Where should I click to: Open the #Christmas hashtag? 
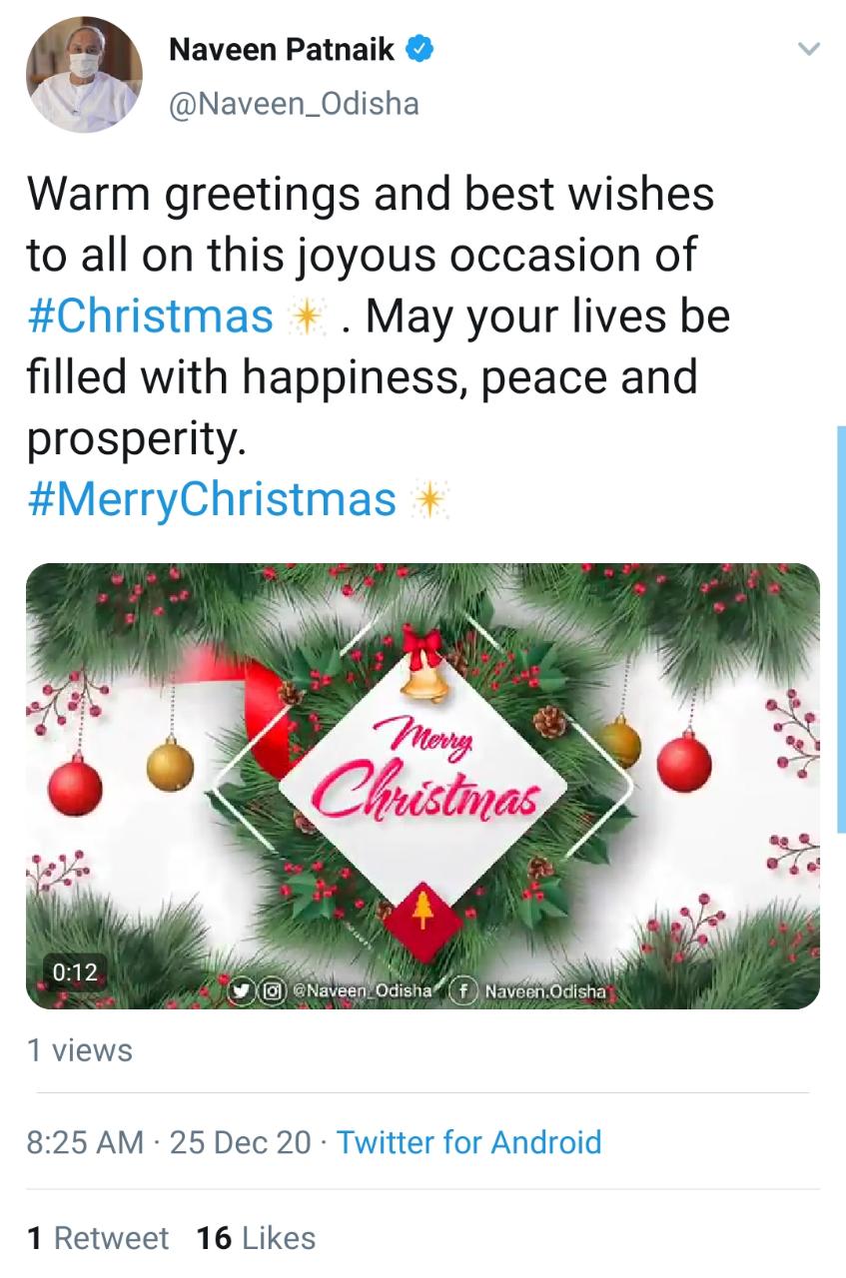click(x=151, y=316)
